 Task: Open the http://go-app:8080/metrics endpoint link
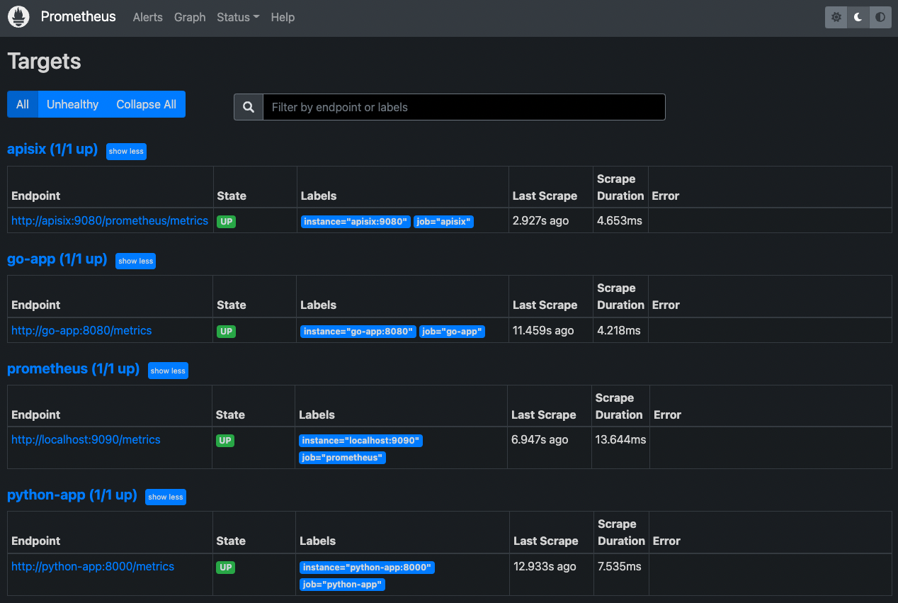(x=81, y=330)
